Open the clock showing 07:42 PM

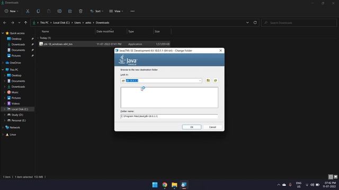tap(330, 185)
